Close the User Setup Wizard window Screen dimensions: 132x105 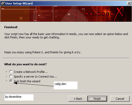click(x=129, y=3)
